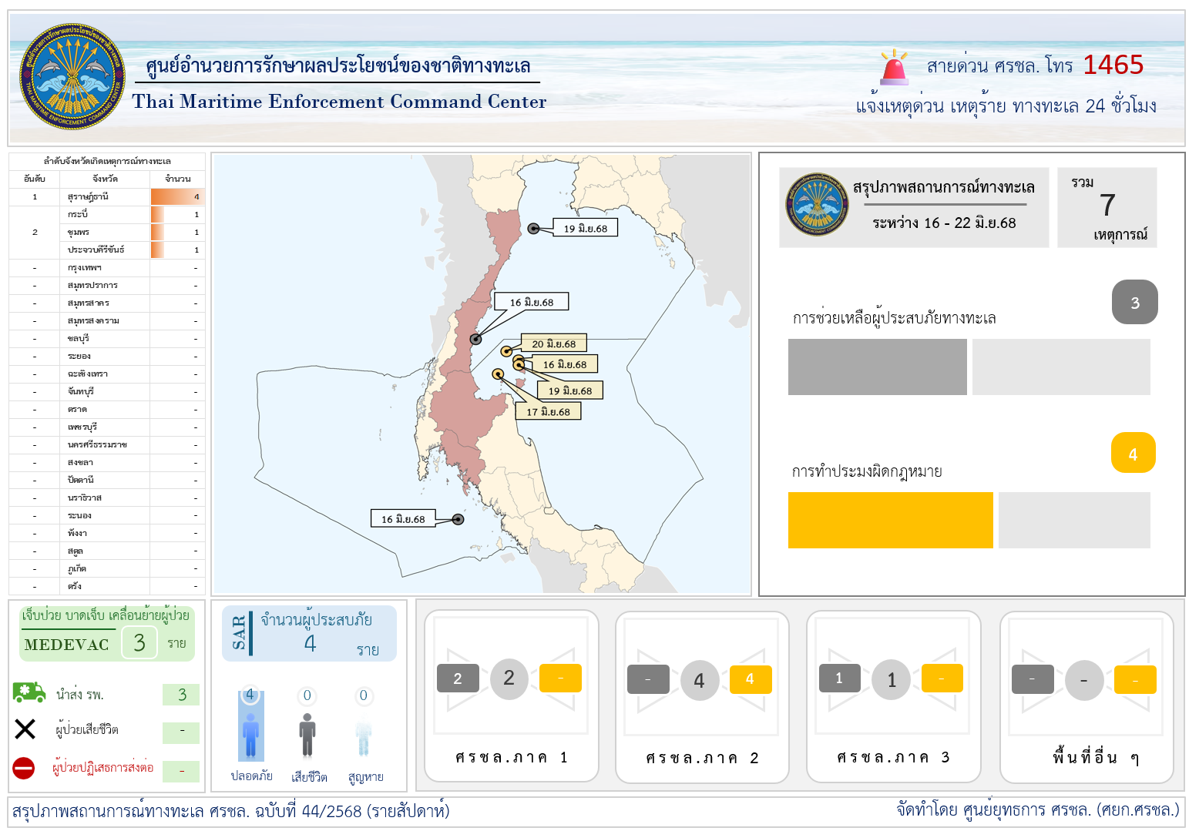Click the orange illegal fishing bar
This screenshot has height=831, width=1199.
(890, 520)
